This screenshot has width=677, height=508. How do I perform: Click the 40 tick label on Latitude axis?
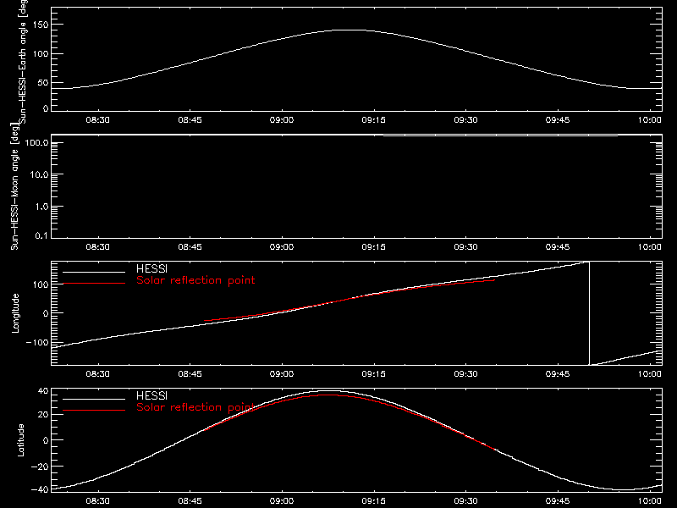point(43,391)
